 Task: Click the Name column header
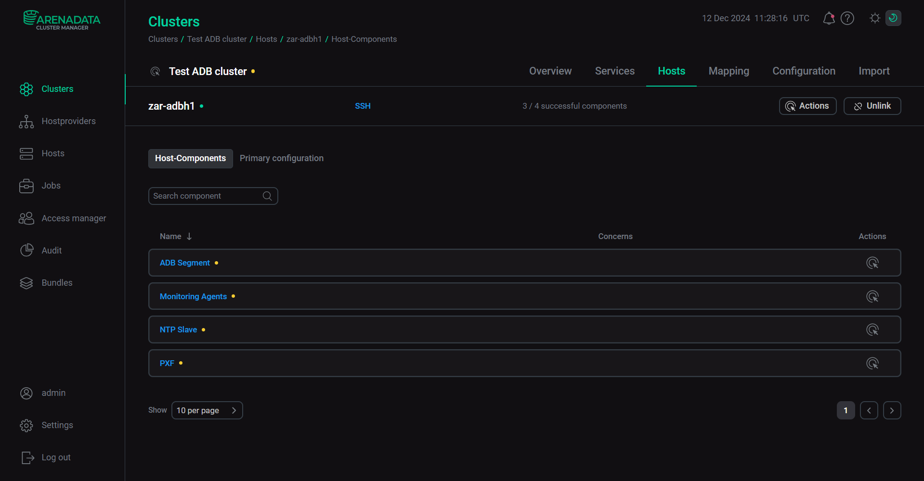coord(170,236)
